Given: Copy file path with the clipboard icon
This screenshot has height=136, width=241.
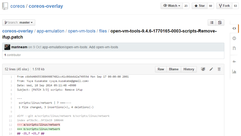Looking at the screenshot, I should 220,22.
